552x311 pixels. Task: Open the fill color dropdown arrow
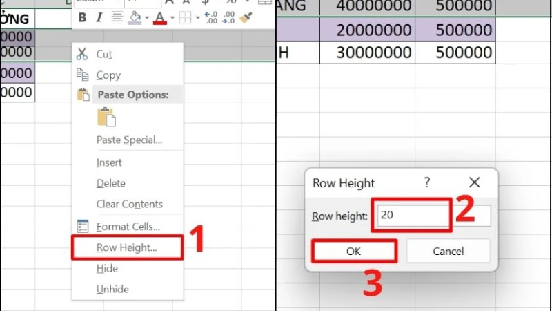pyautogui.click(x=146, y=18)
